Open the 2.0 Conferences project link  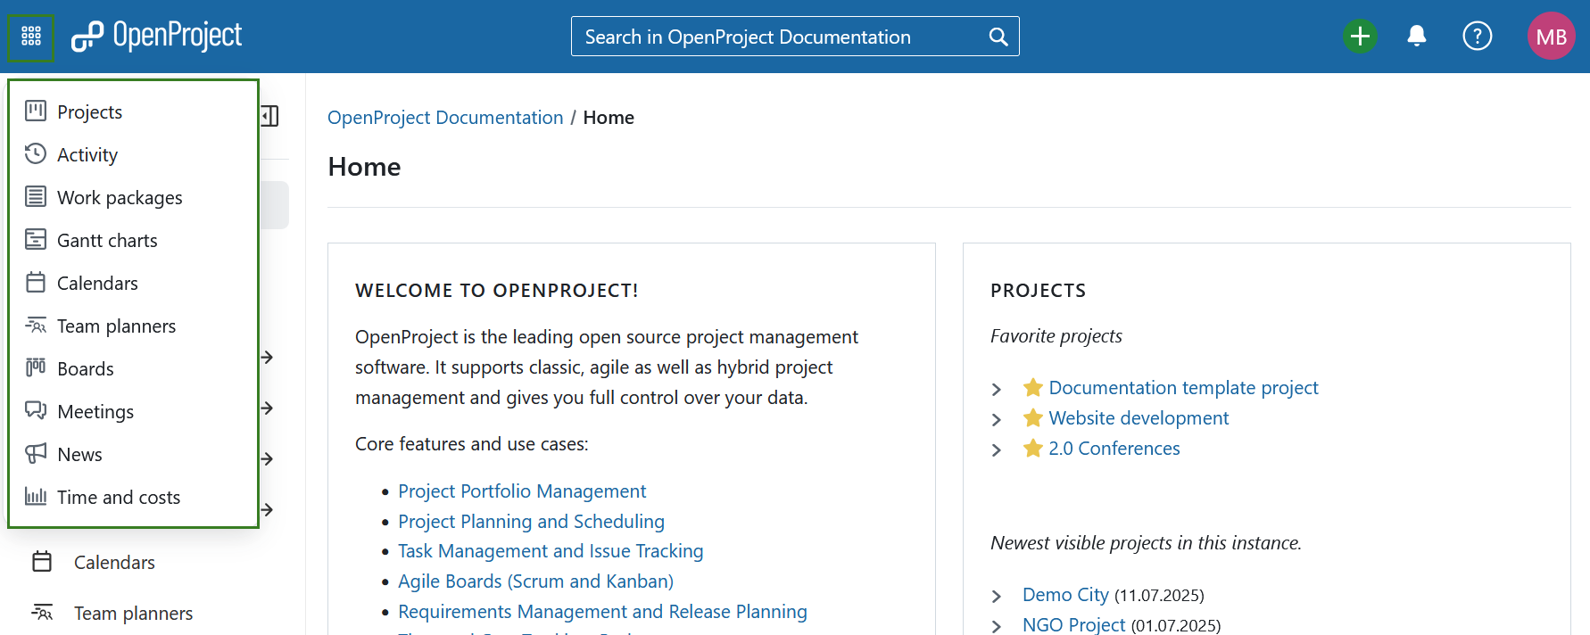click(1114, 449)
